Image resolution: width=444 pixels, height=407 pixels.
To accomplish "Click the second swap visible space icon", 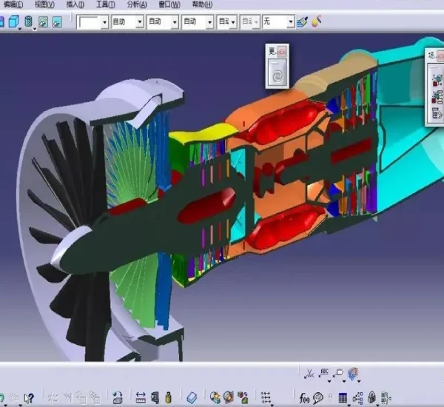I will click(57, 21).
